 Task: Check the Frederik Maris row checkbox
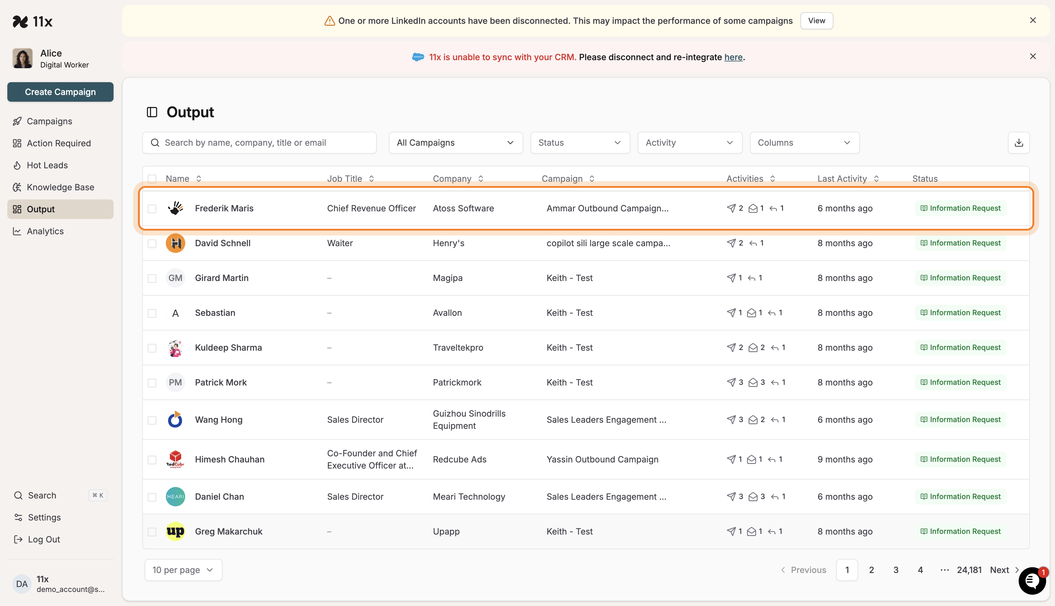pyautogui.click(x=152, y=209)
